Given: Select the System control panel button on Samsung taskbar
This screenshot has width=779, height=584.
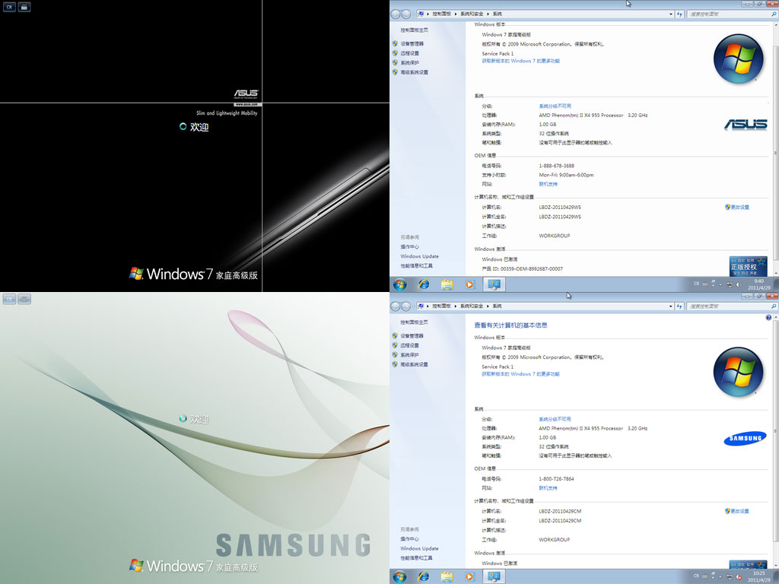Looking at the screenshot, I should pyautogui.click(x=494, y=576).
